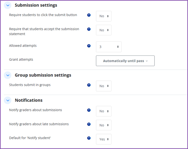Screen dimensions: 188x149
Task: Click help icon for 'Require students to click submit'
Action: [x=89, y=15]
